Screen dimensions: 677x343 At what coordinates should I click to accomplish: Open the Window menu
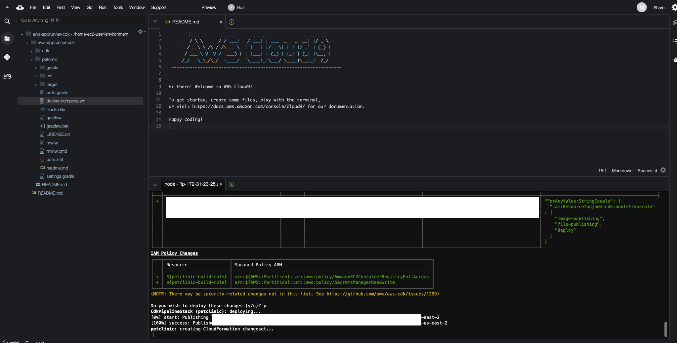137,7
